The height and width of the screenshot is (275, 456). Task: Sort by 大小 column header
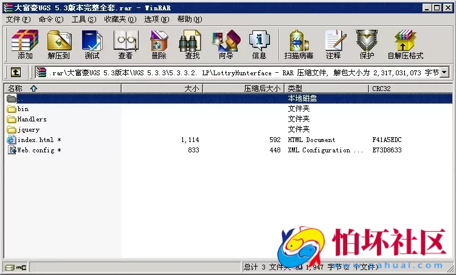162,88
